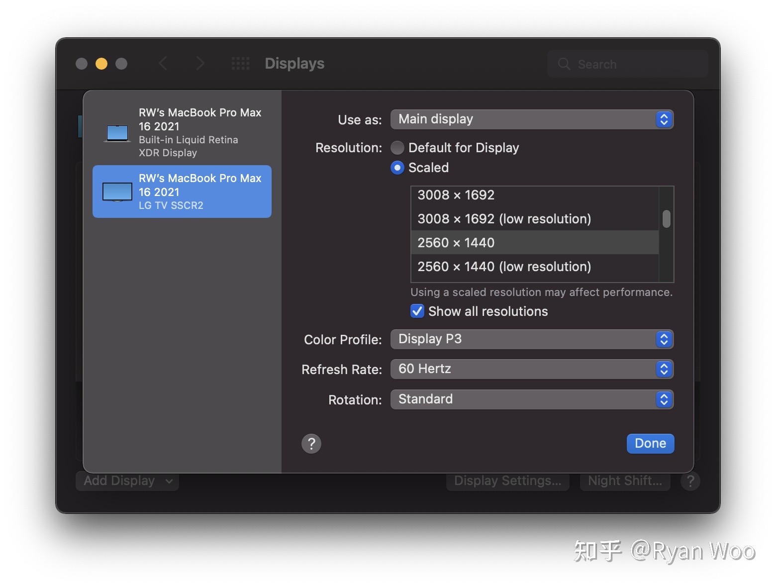776x587 pixels.
Task: Choose 2560 × 1440 (low resolution)
Action: pyautogui.click(x=535, y=267)
